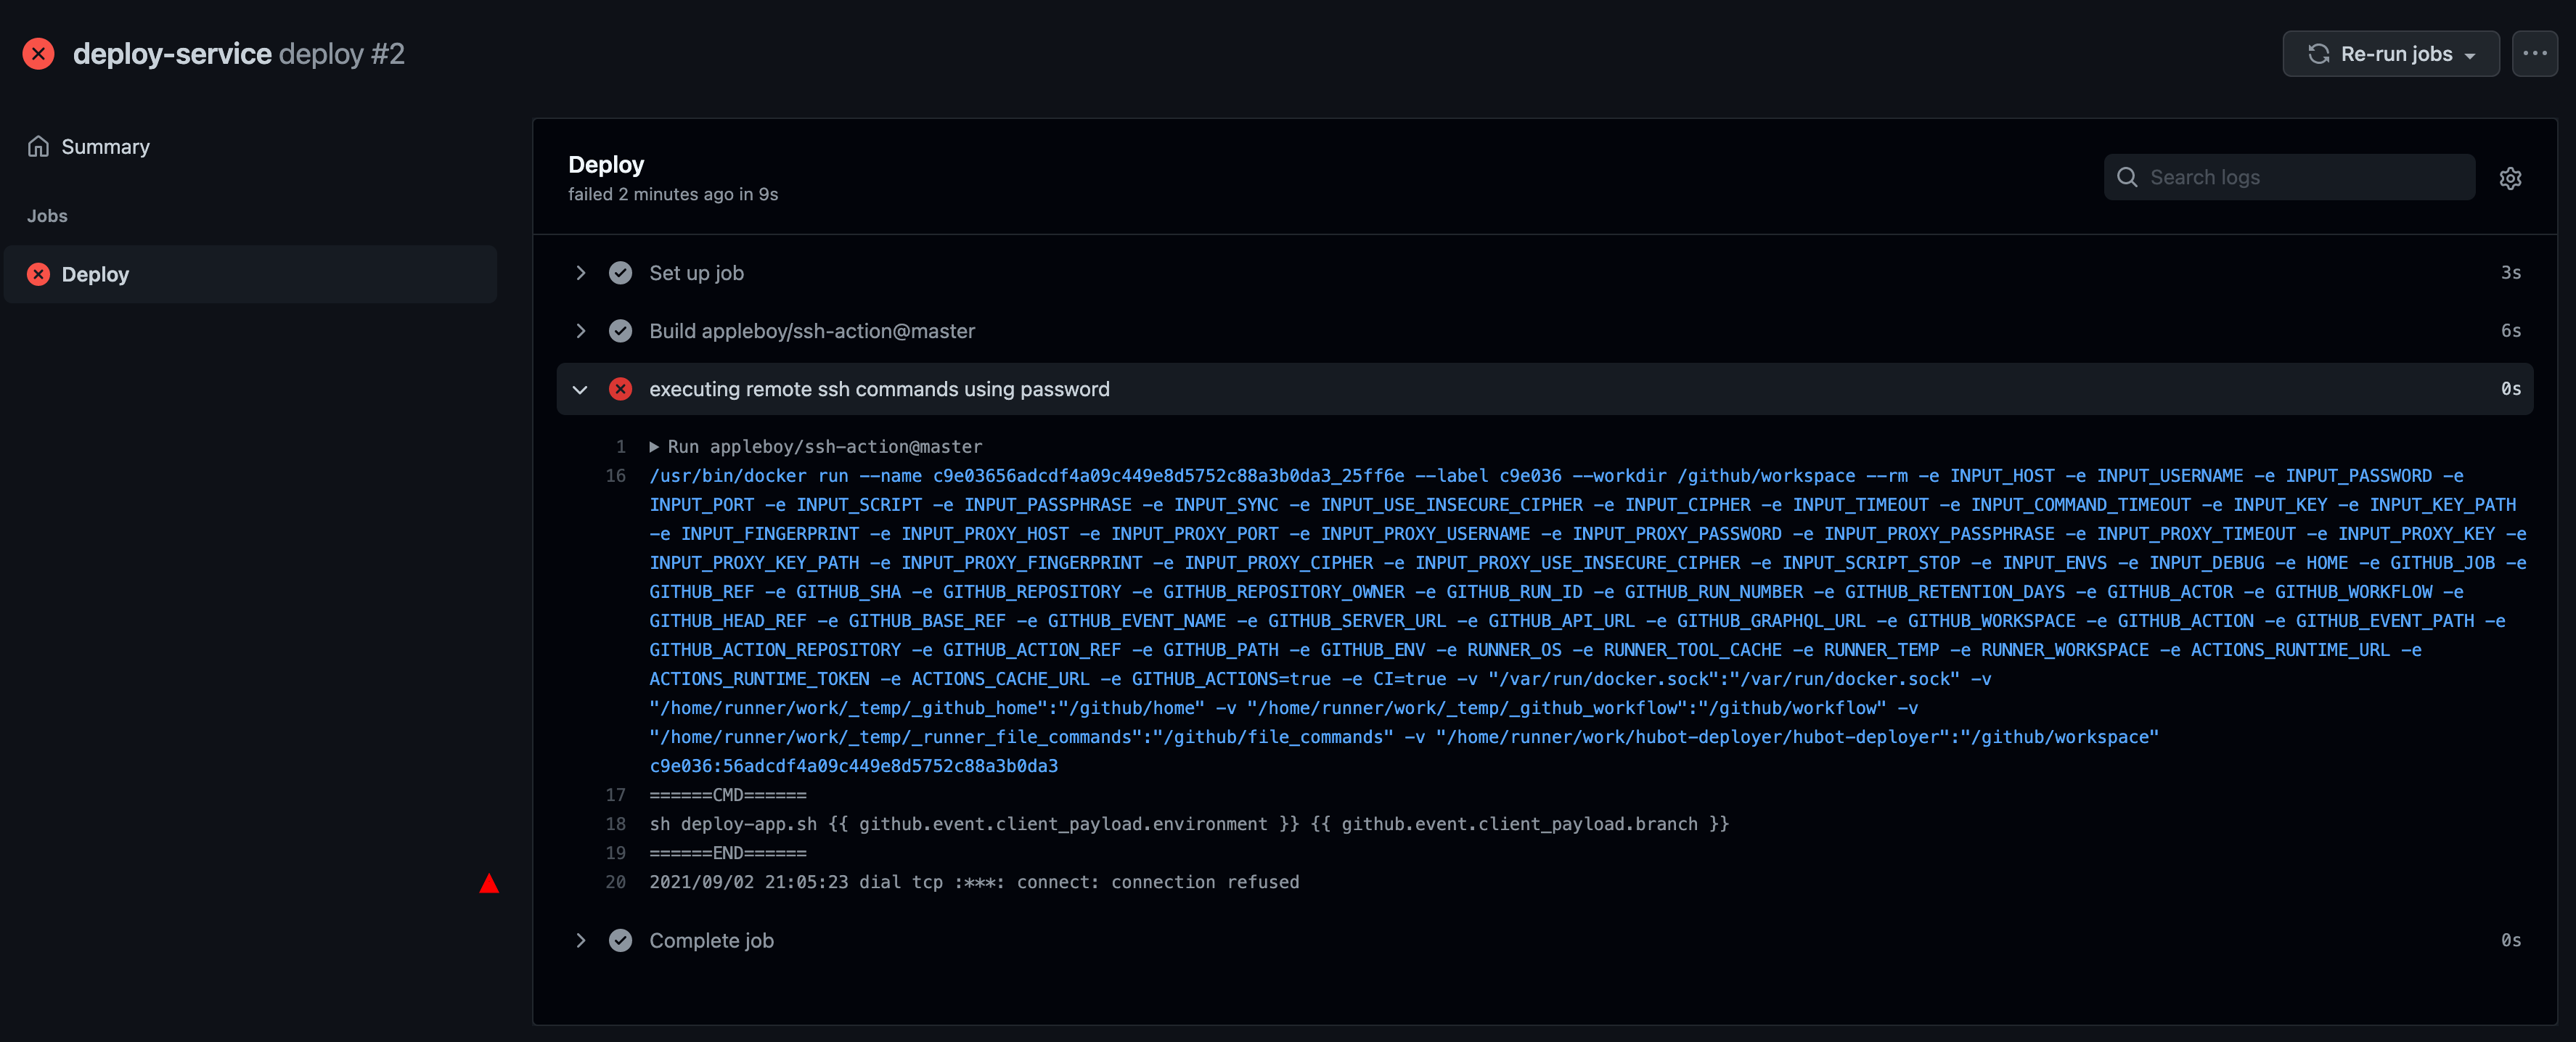Click the 3s duration of Set up job
The height and width of the screenshot is (1042, 2576).
pyautogui.click(x=2510, y=272)
